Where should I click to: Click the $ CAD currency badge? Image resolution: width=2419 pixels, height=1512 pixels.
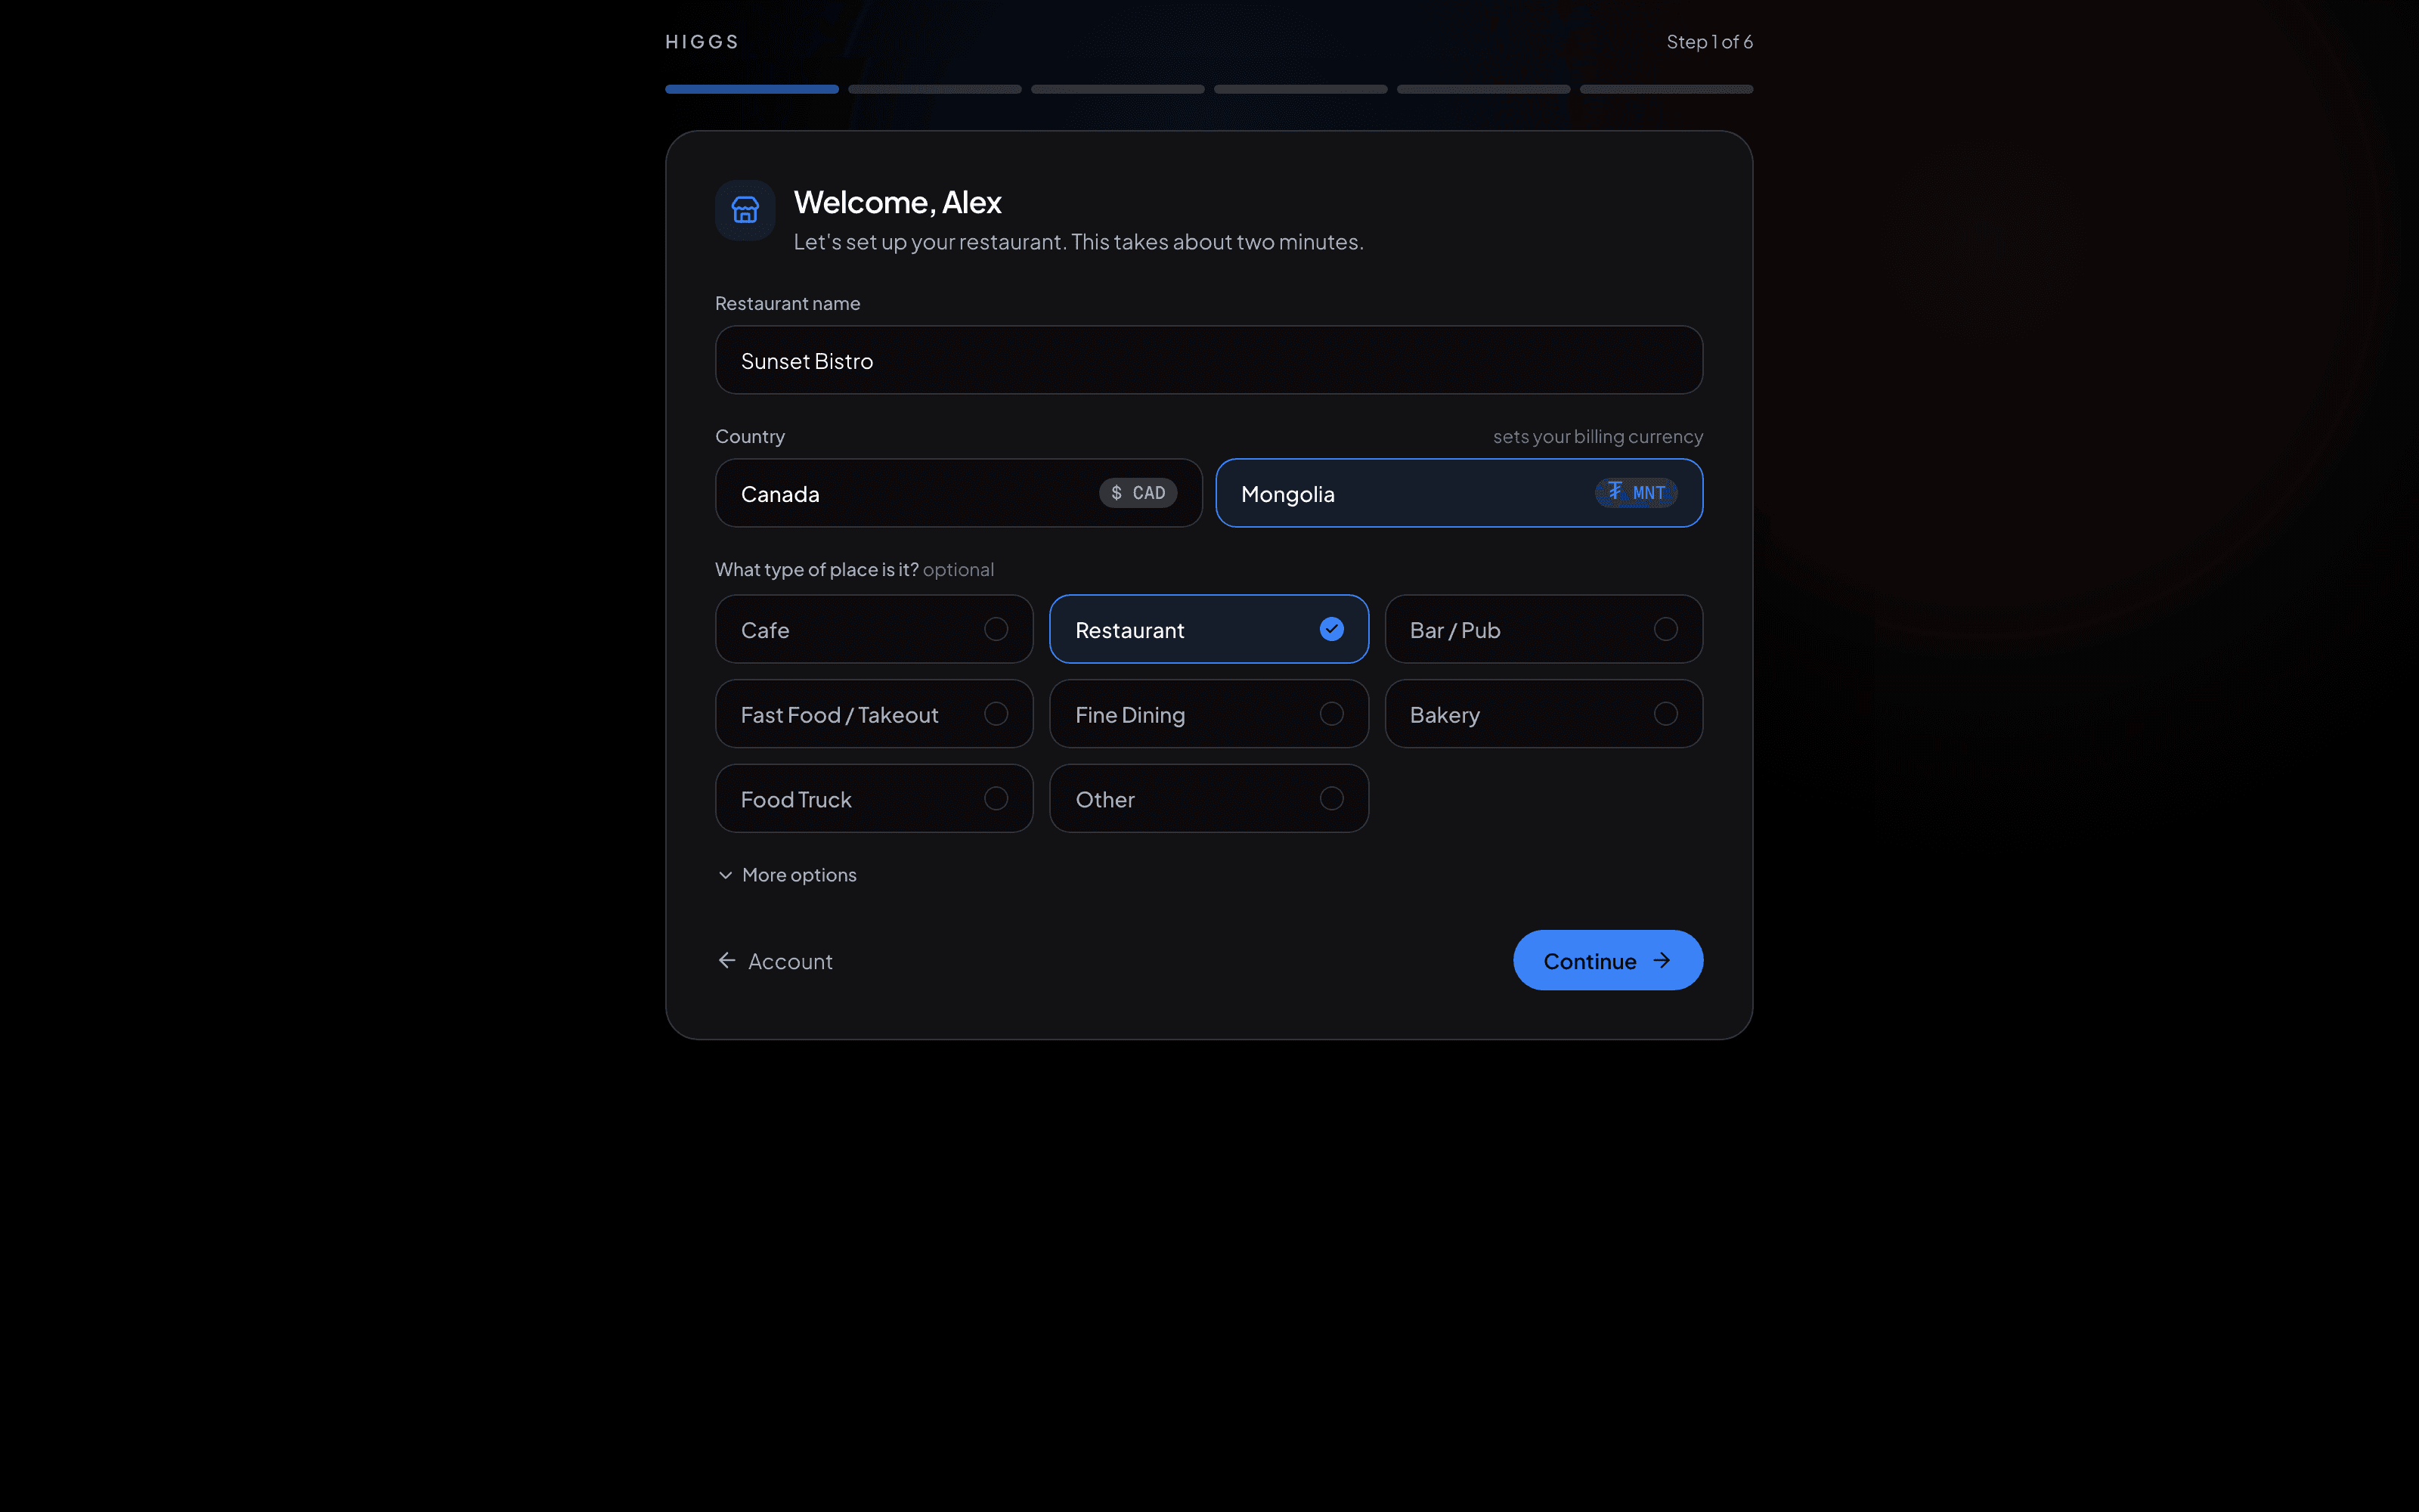click(x=1138, y=493)
